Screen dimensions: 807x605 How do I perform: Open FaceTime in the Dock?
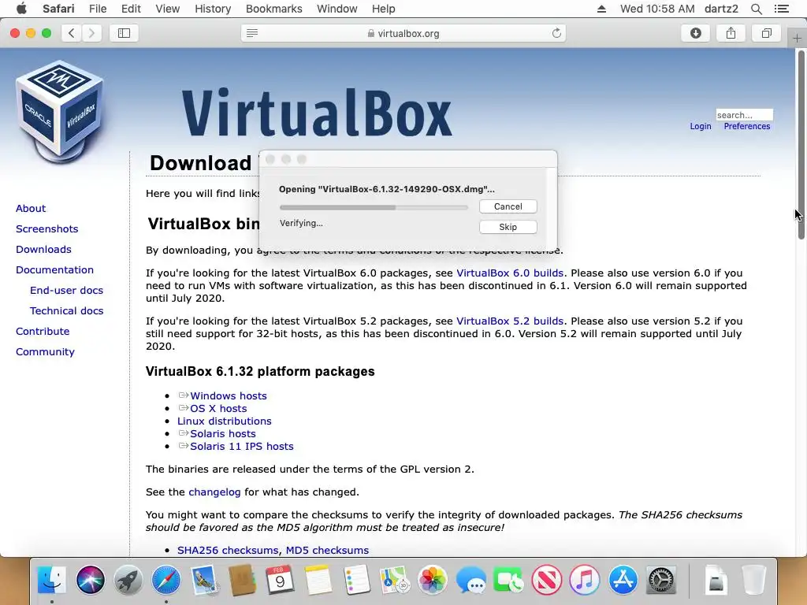(508, 579)
